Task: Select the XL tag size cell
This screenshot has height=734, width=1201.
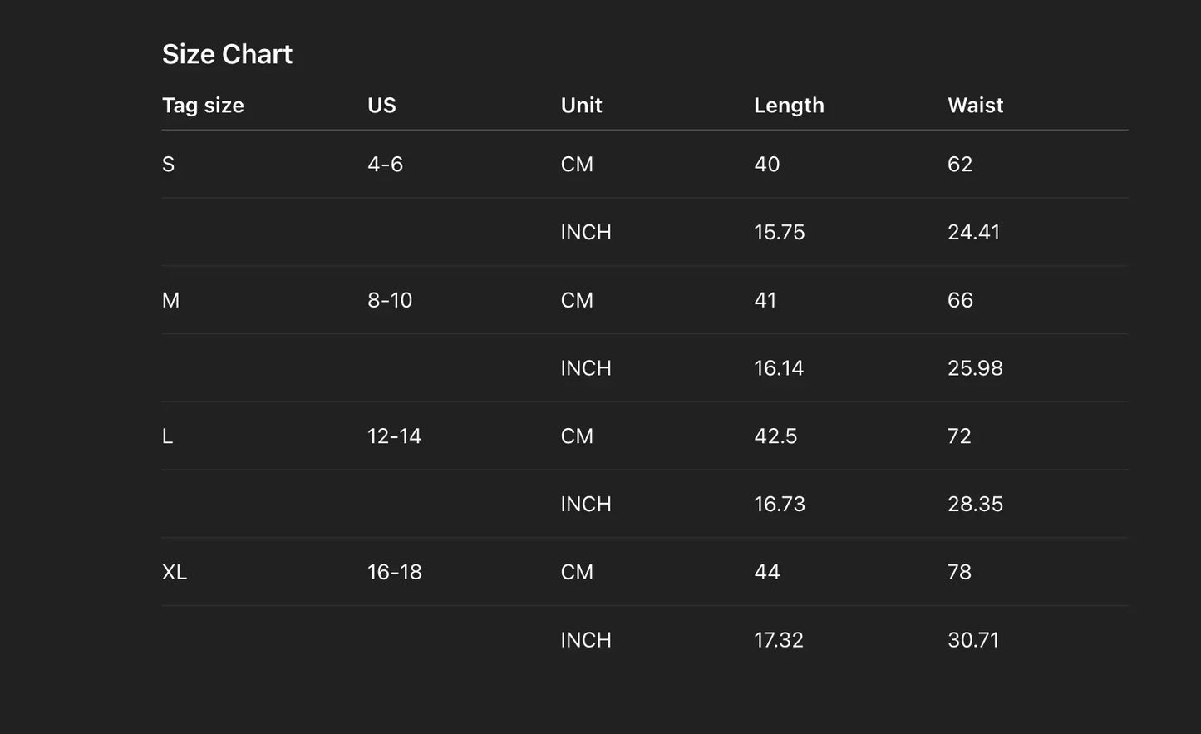Action: 175,572
